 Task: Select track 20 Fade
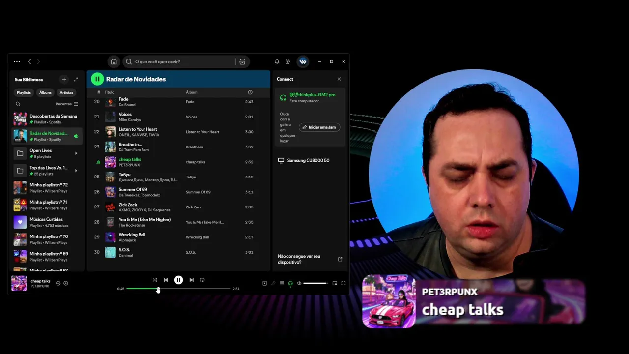tap(178, 102)
